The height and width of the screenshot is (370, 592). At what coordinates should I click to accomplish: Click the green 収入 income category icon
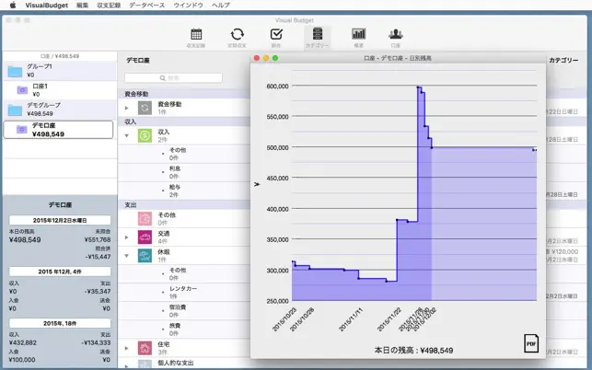point(145,135)
